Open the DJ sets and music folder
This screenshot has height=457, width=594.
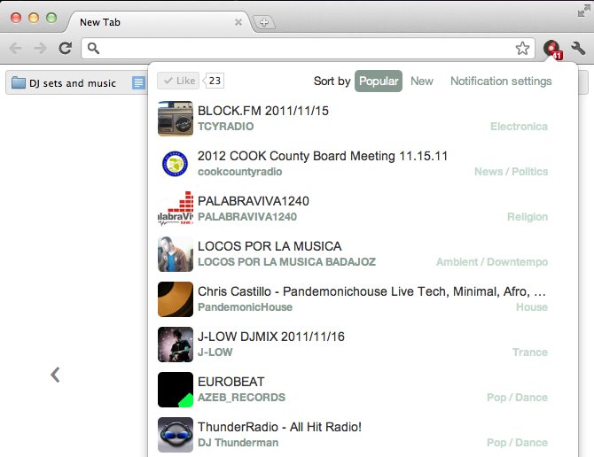coord(64,83)
